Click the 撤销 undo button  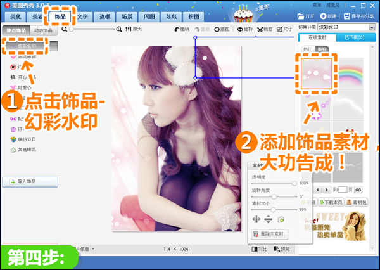click(182, 29)
